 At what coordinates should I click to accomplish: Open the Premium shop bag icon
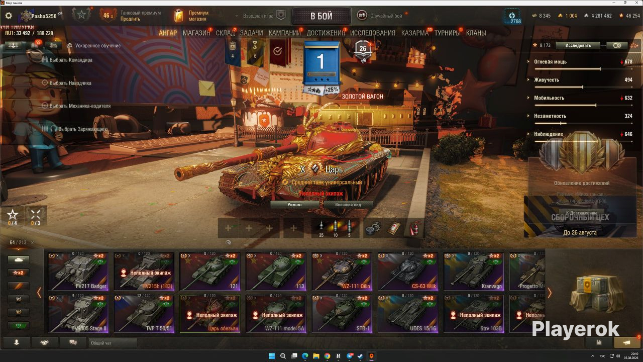179,16
